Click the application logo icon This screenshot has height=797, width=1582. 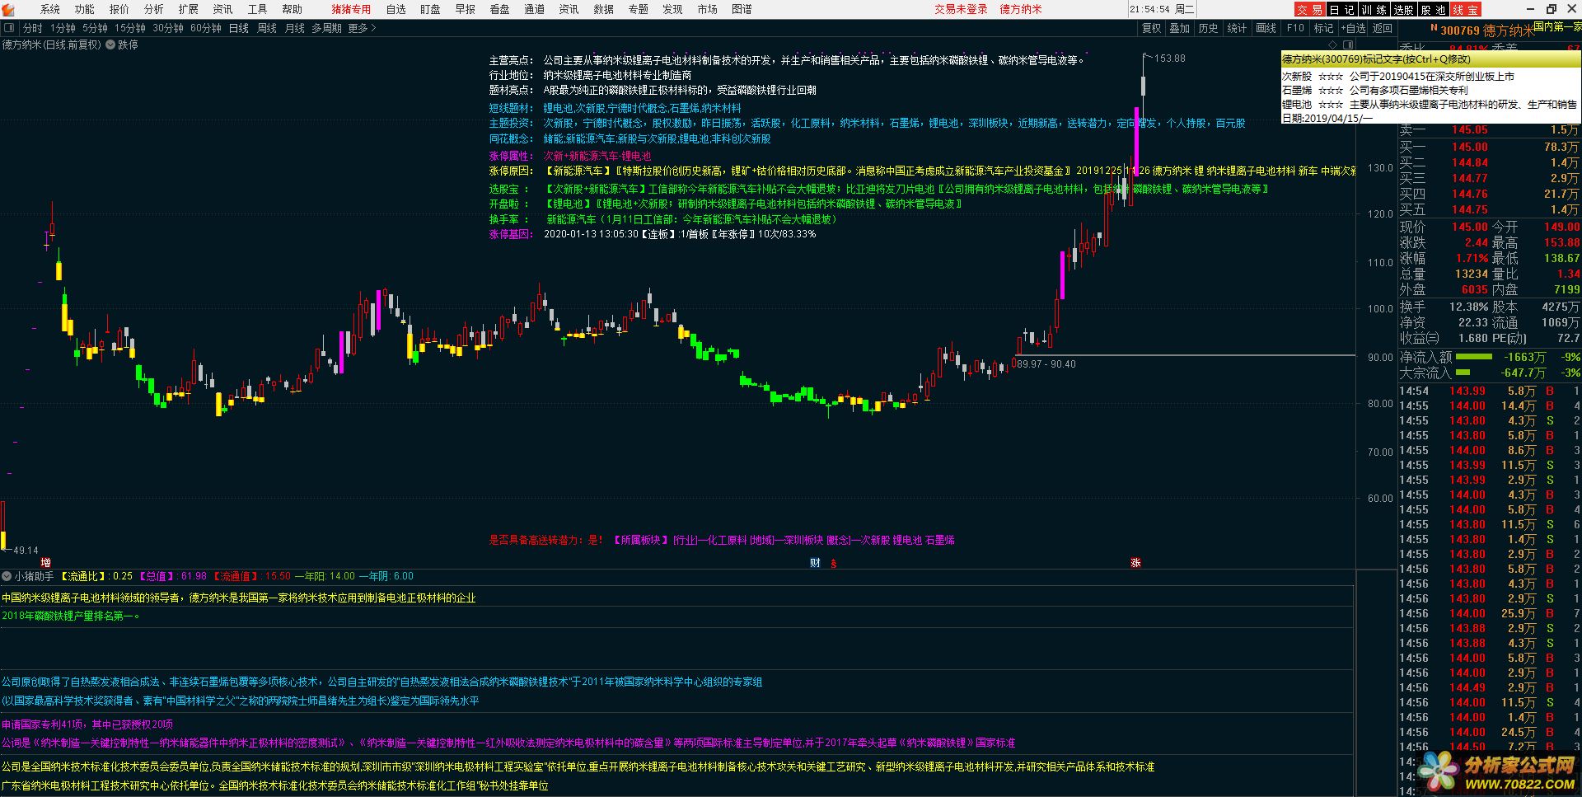point(8,9)
